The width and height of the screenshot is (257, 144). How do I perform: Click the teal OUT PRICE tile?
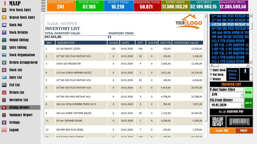click(x=204, y=6)
